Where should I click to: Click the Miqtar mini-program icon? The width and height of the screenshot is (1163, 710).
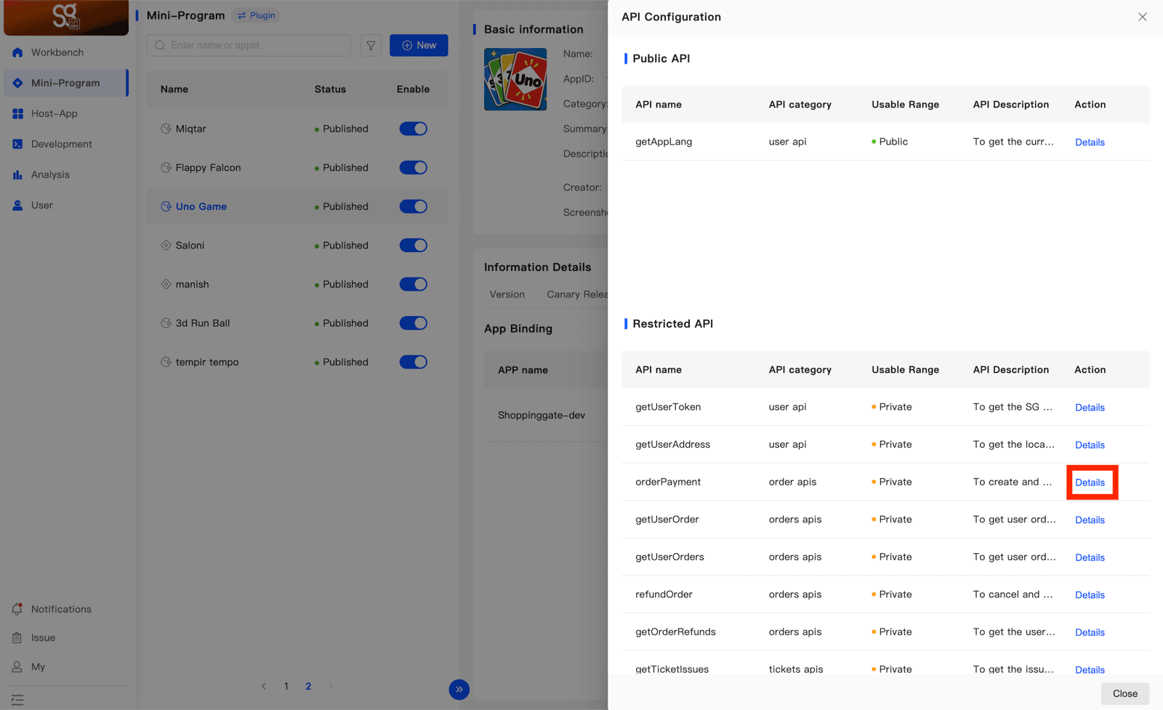pyautogui.click(x=166, y=129)
